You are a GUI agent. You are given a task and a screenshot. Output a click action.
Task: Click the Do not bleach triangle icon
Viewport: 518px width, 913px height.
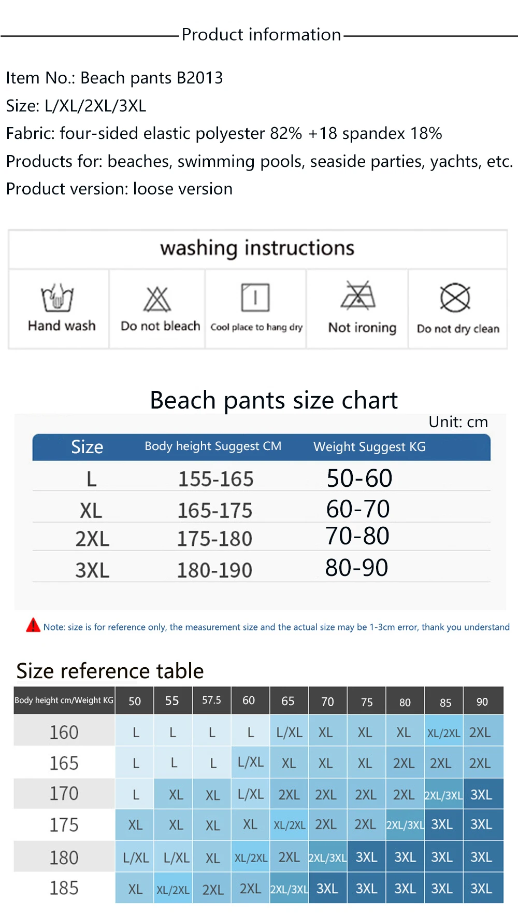click(157, 299)
